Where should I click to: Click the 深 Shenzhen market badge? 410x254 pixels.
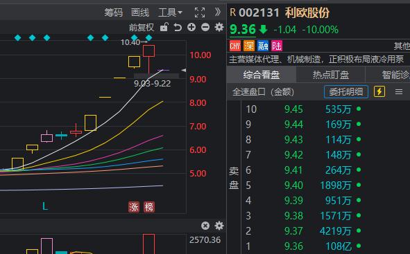(x=248, y=46)
